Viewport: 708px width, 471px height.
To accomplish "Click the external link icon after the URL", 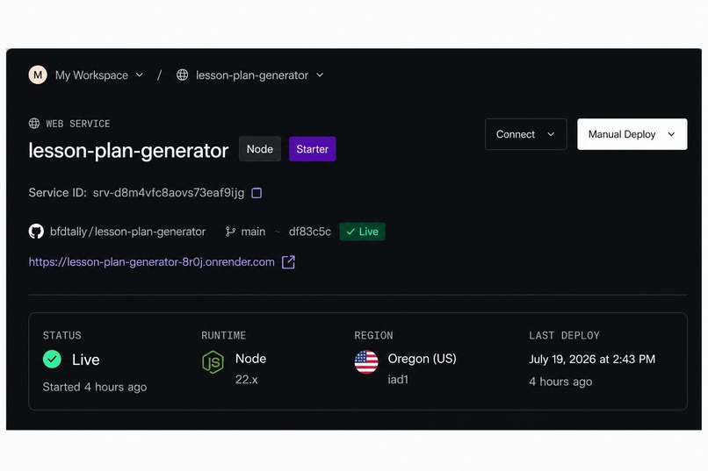I will [x=288, y=262].
